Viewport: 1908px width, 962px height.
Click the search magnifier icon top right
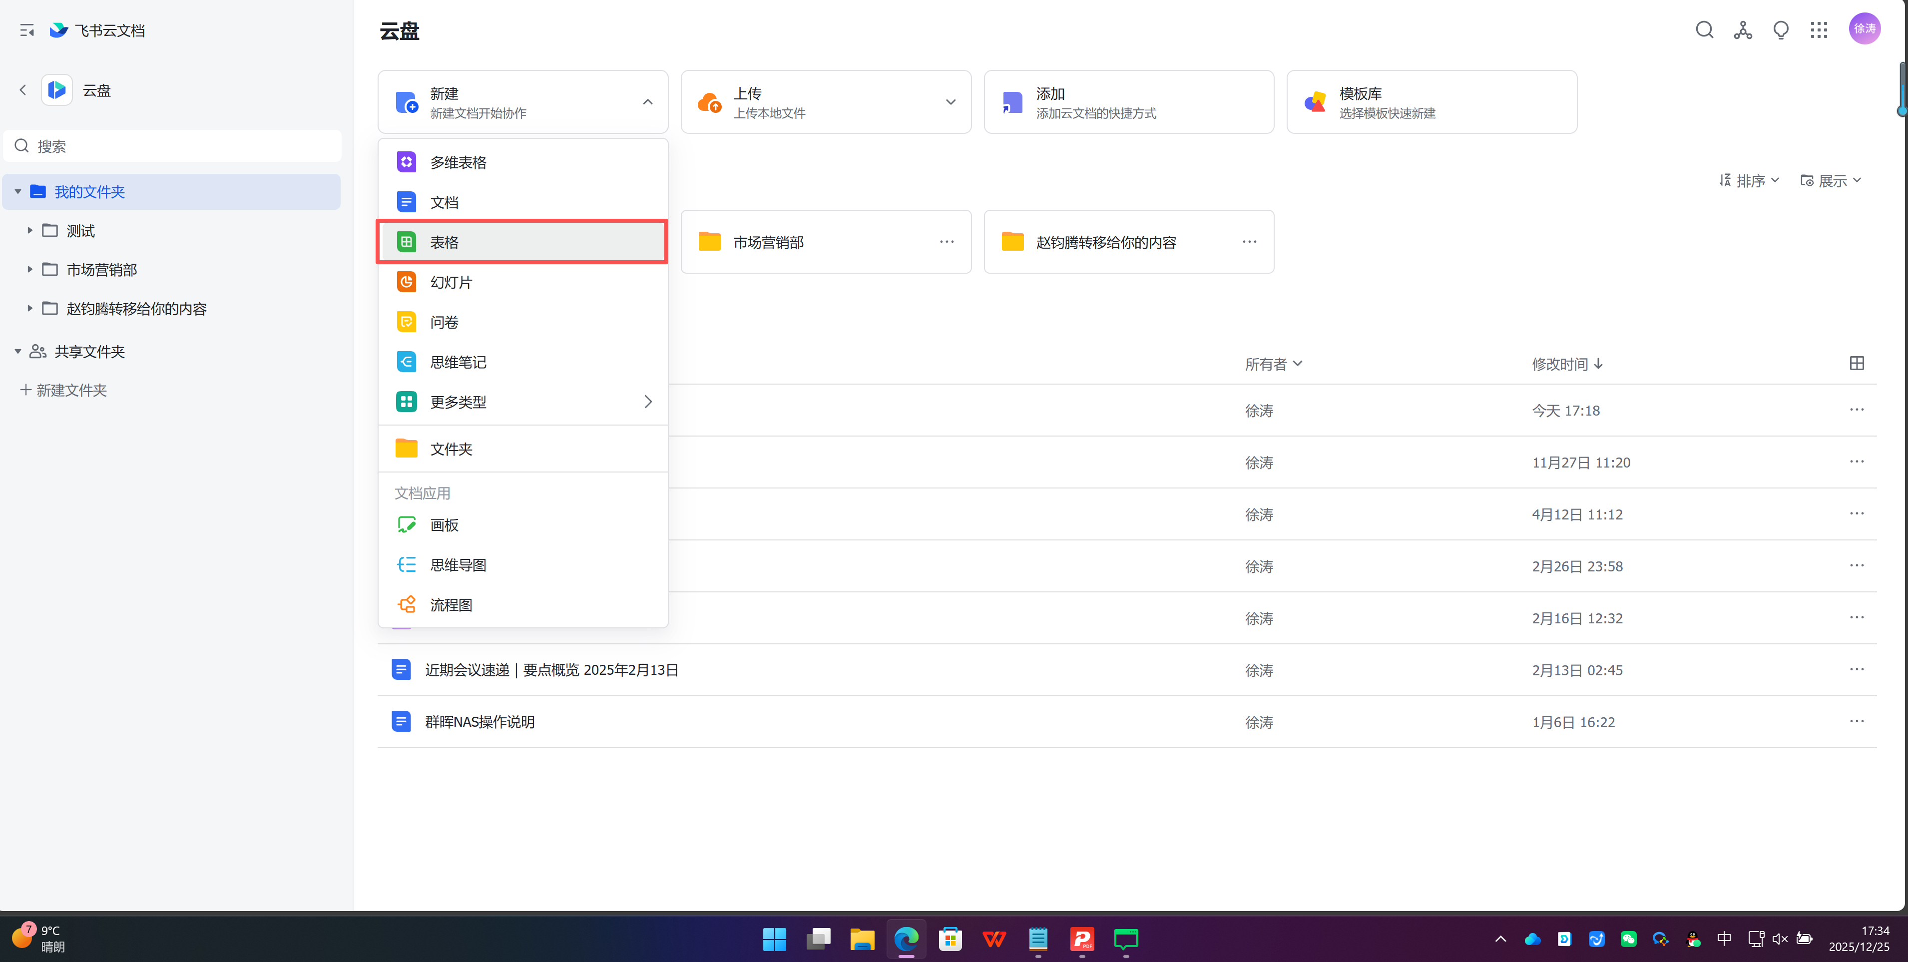coord(1704,29)
